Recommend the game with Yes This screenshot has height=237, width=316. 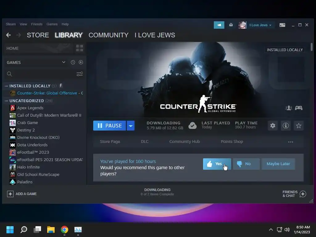[217, 164]
